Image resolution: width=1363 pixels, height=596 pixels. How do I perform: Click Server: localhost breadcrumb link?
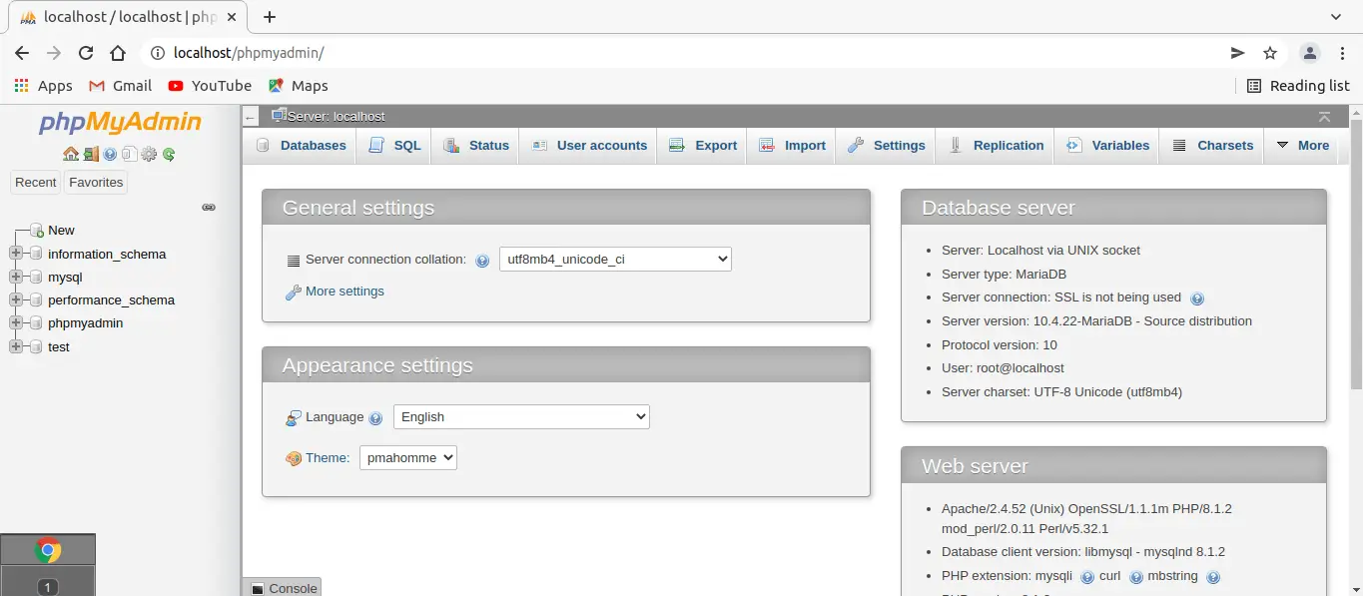pyautogui.click(x=336, y=117)
